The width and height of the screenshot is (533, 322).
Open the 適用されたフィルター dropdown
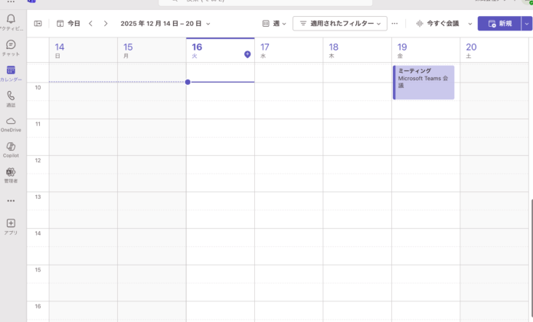point(339,24)
